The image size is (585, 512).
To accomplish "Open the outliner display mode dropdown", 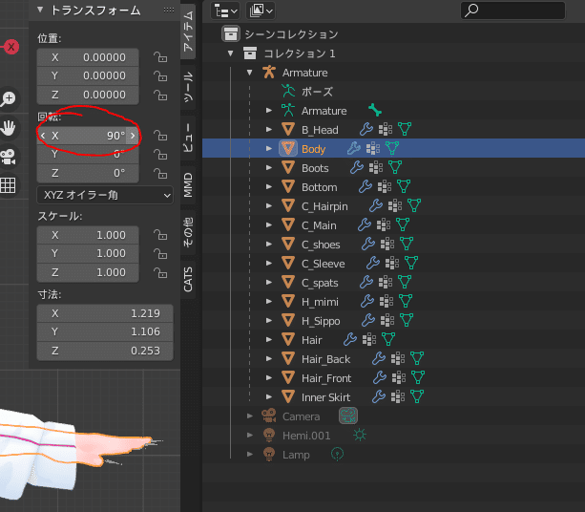I will pos(225,11).
